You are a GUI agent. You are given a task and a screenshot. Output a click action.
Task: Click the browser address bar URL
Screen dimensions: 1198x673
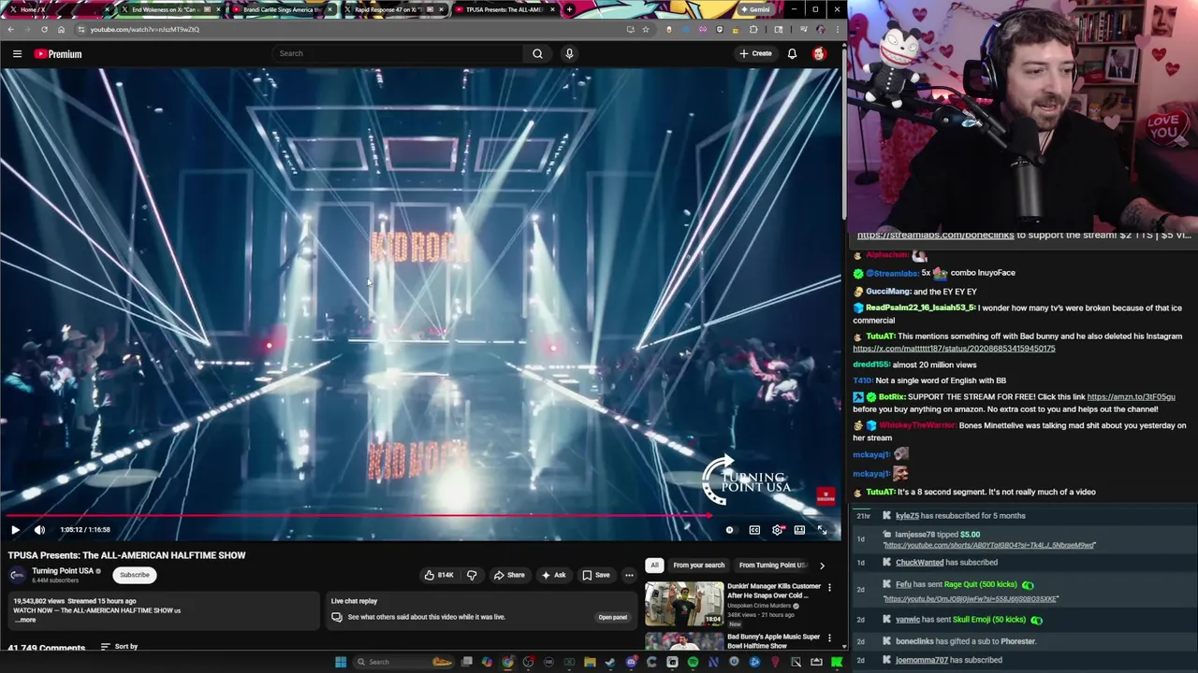coord(144,29)
